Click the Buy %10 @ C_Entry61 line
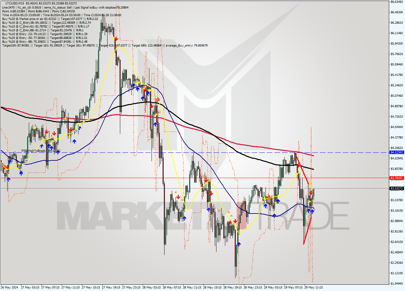The width and height of the screenshot is (405, 291). click(46, 26)
